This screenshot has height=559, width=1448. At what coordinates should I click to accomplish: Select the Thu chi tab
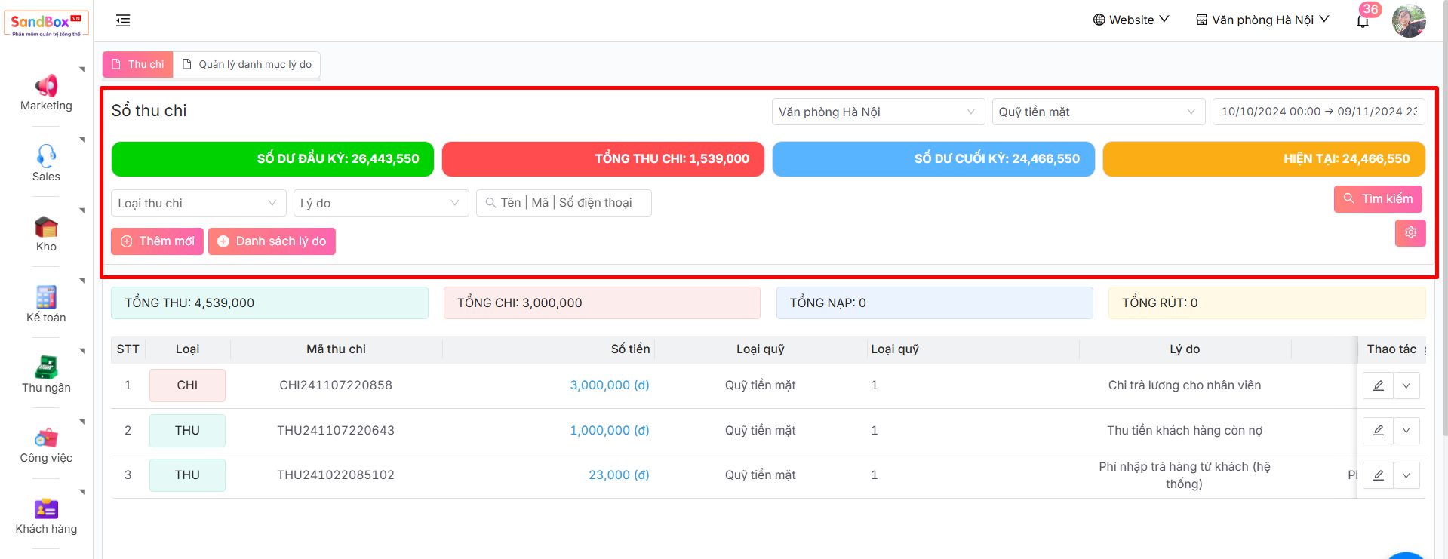coord(138,64)
